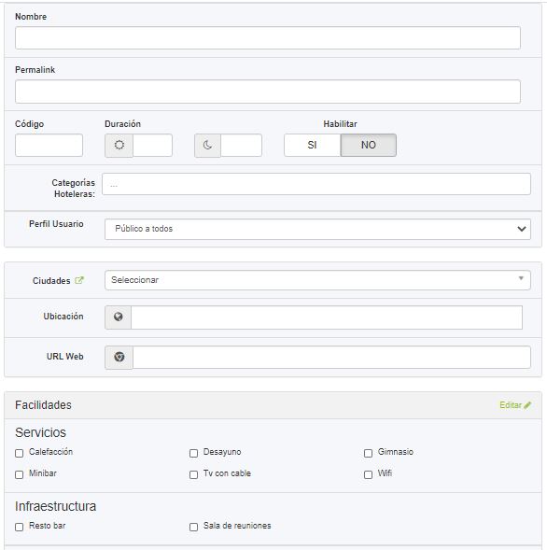547x550 pixels.
Task: Select SI in Habilitar toggle
Action: [312, 145]
